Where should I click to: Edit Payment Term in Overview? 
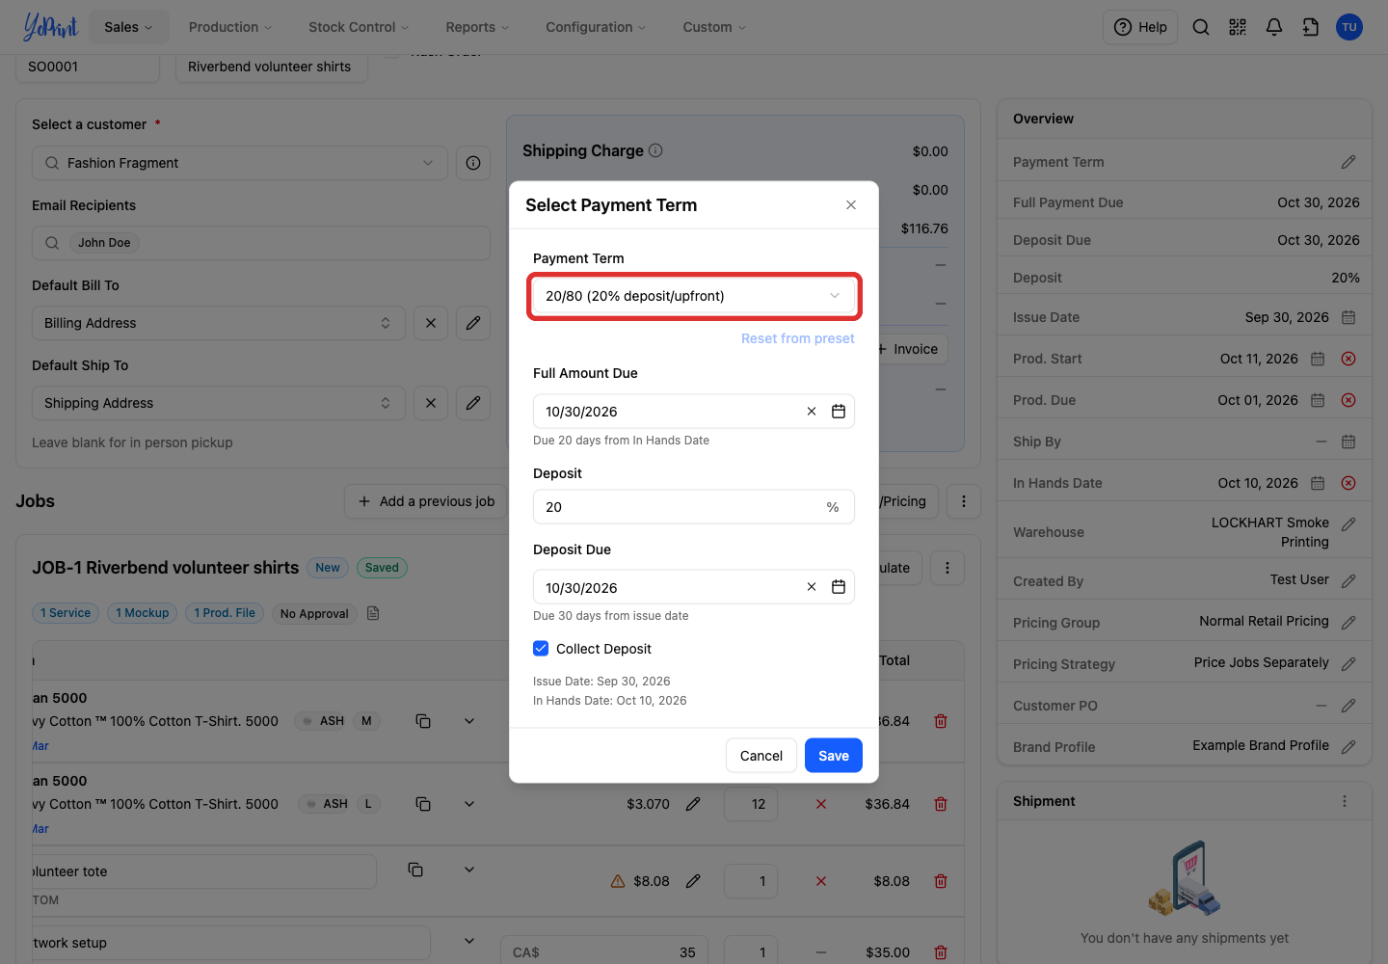click(1348, 162)
